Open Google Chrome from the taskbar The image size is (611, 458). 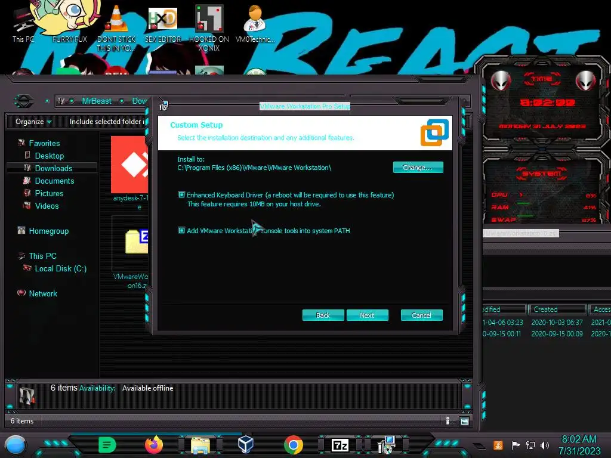[294, 445]
